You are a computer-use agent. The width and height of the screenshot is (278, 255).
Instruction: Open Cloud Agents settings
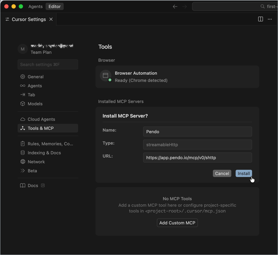(48, 119)
